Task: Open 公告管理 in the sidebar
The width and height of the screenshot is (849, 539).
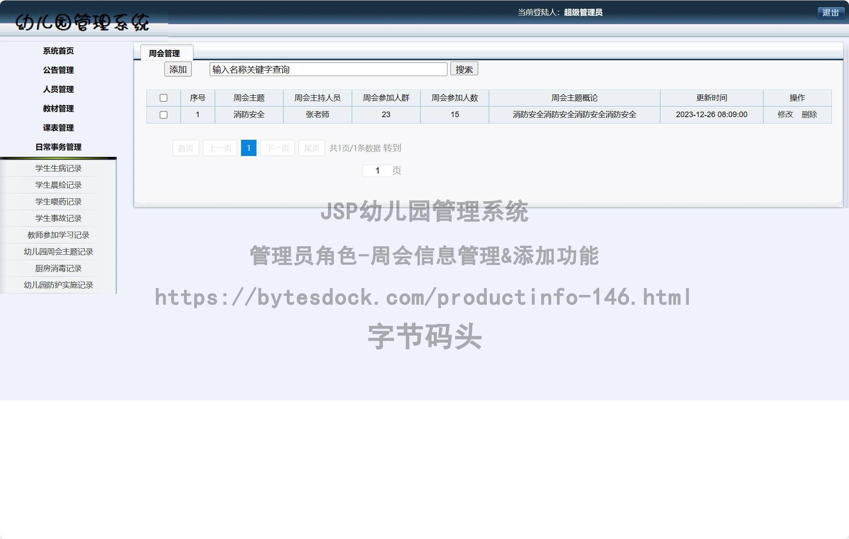Action: pyautogui.click(x=58, y=70)
